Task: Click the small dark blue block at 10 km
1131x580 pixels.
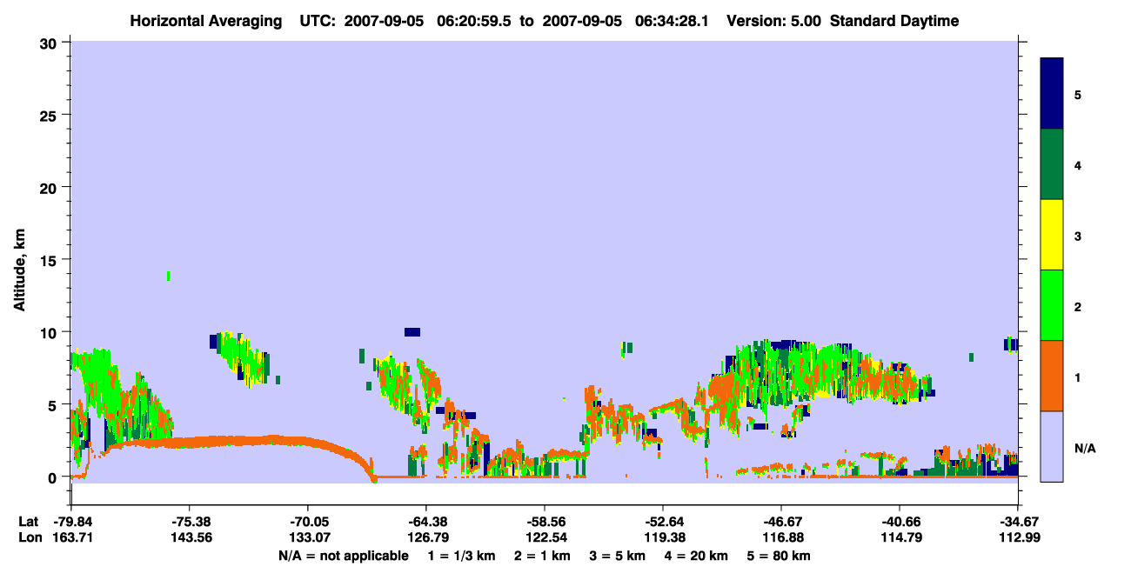Action: click(x=412, y=331)
